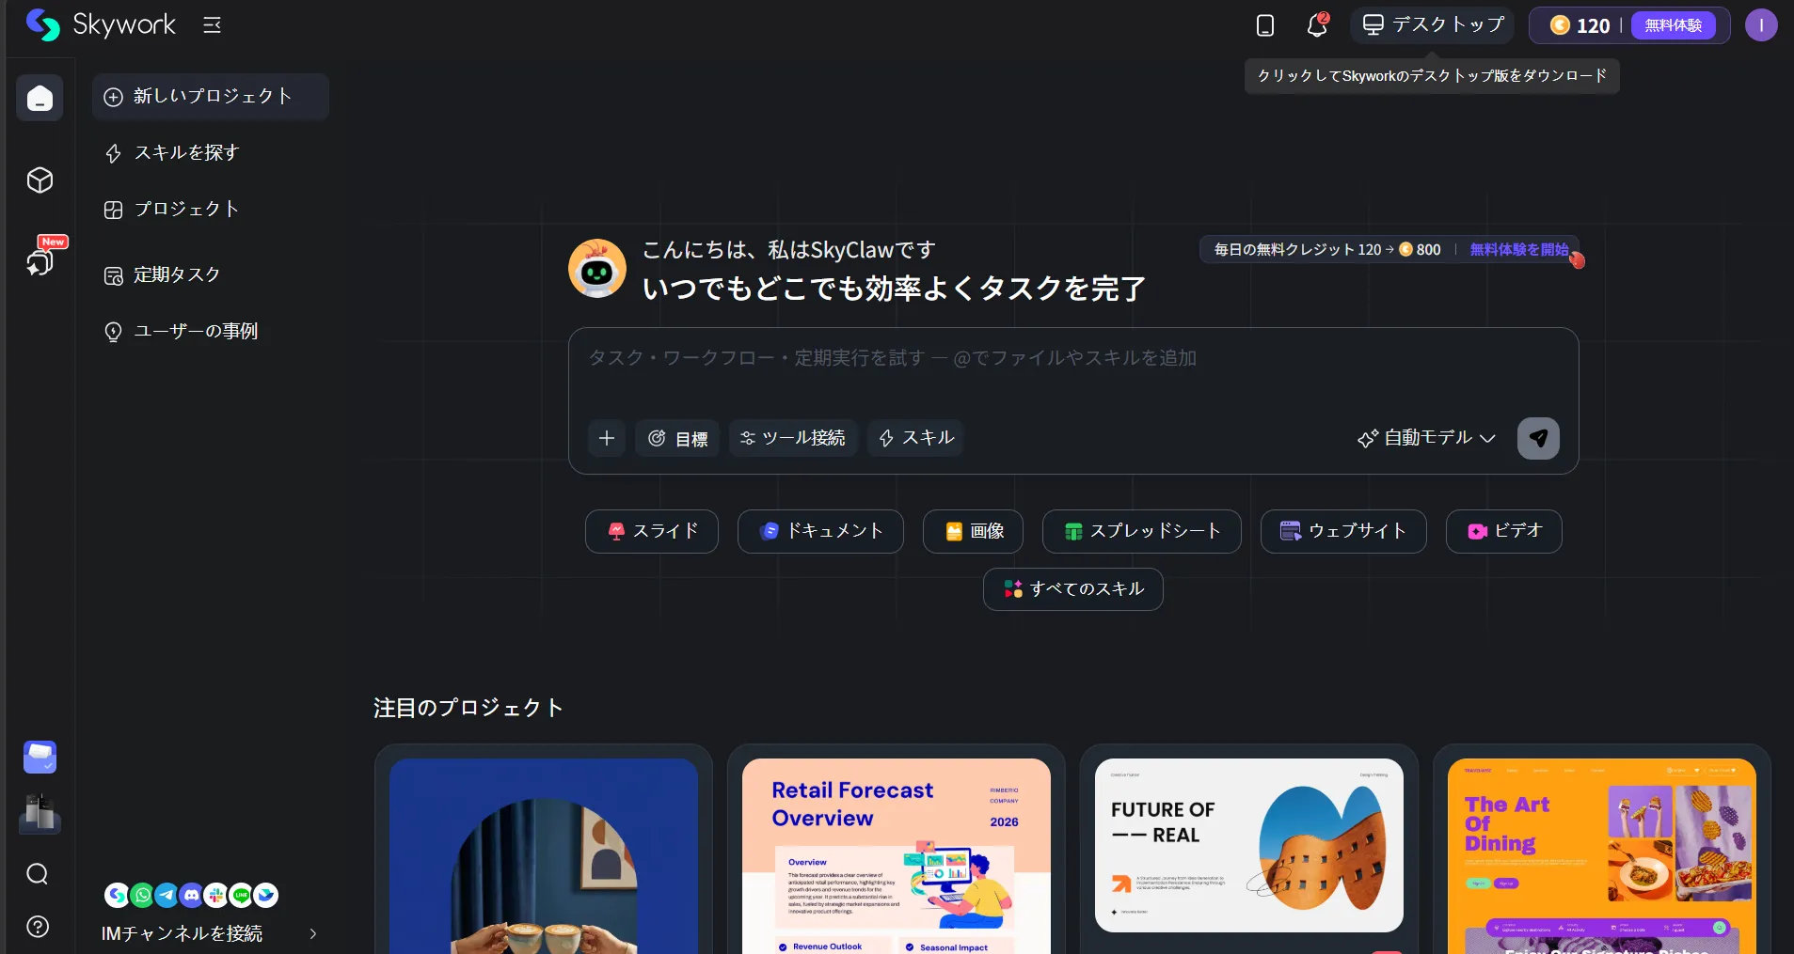This screenshot has width=1794, height=954.
Task: Open 定期タスク in the sidebar
Action: [x=210, y=274]
